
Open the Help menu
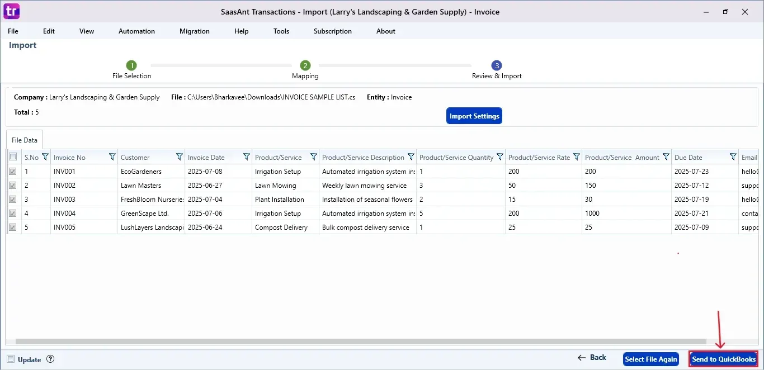point(242,31)
